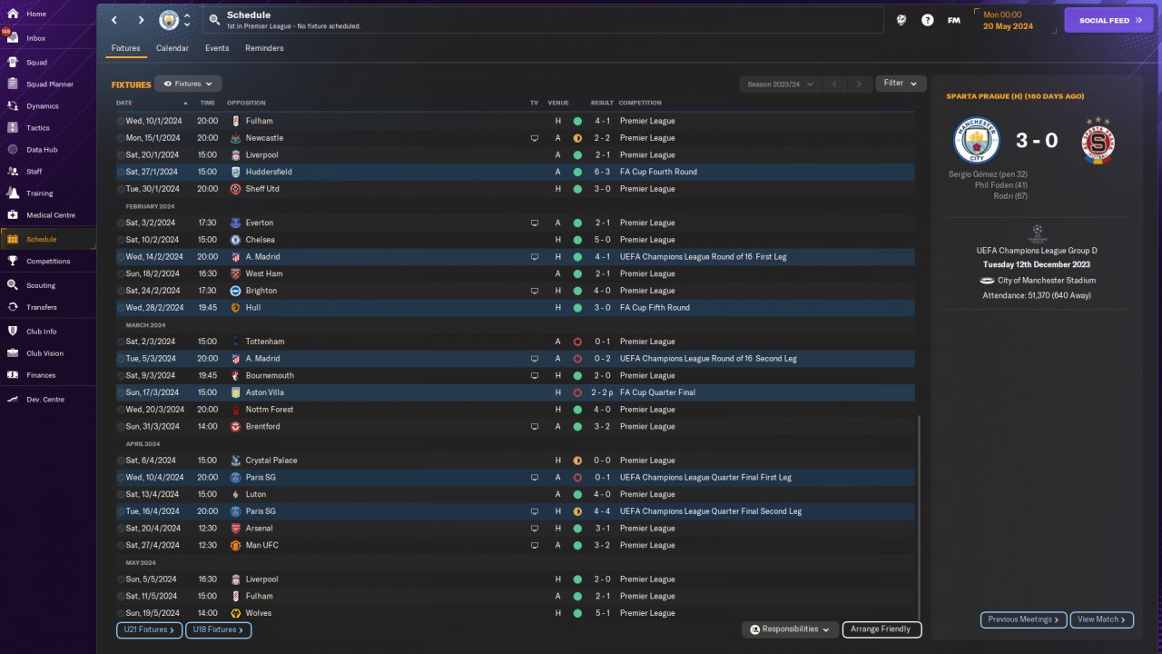Viewport: 1162px width, 654px height.
Task: Click the fixtures list vertical scrollbar
Action: [x=920, y=518]
